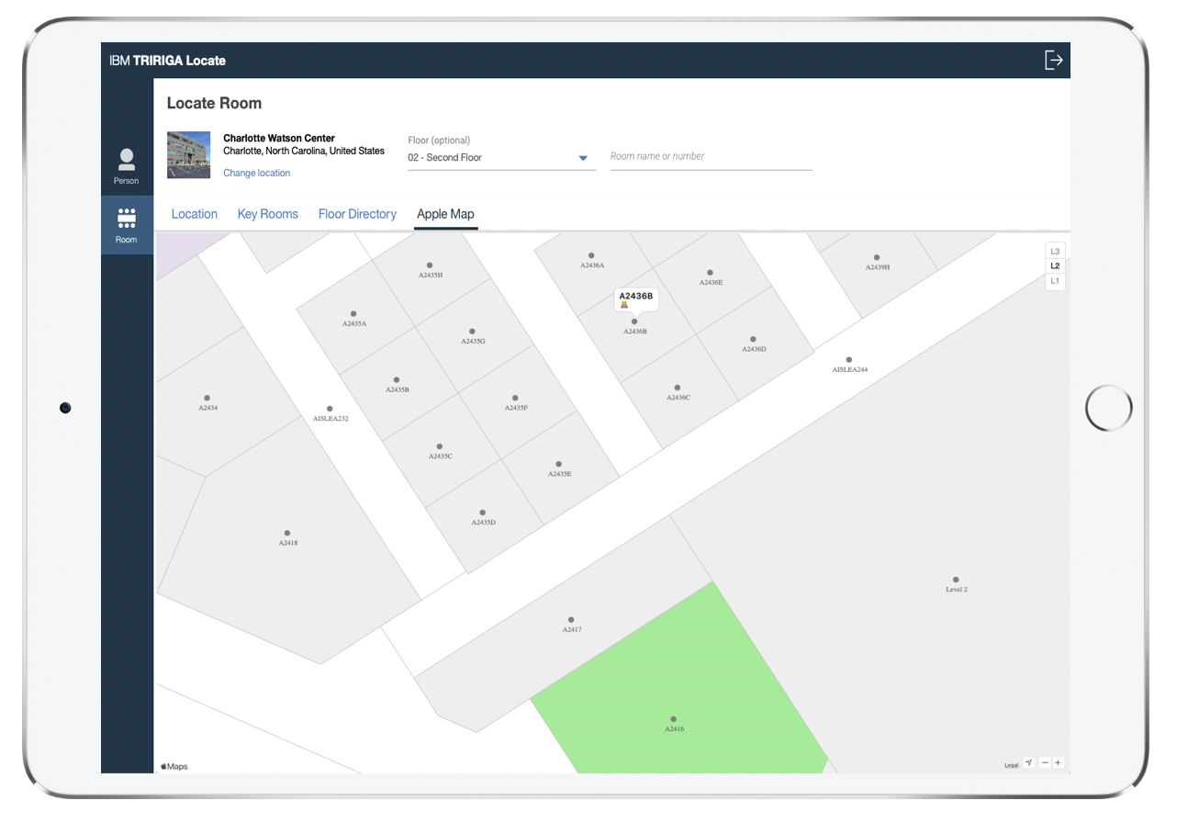
Task: Select the A2436E room marker dot
Action: click(710, 273)
